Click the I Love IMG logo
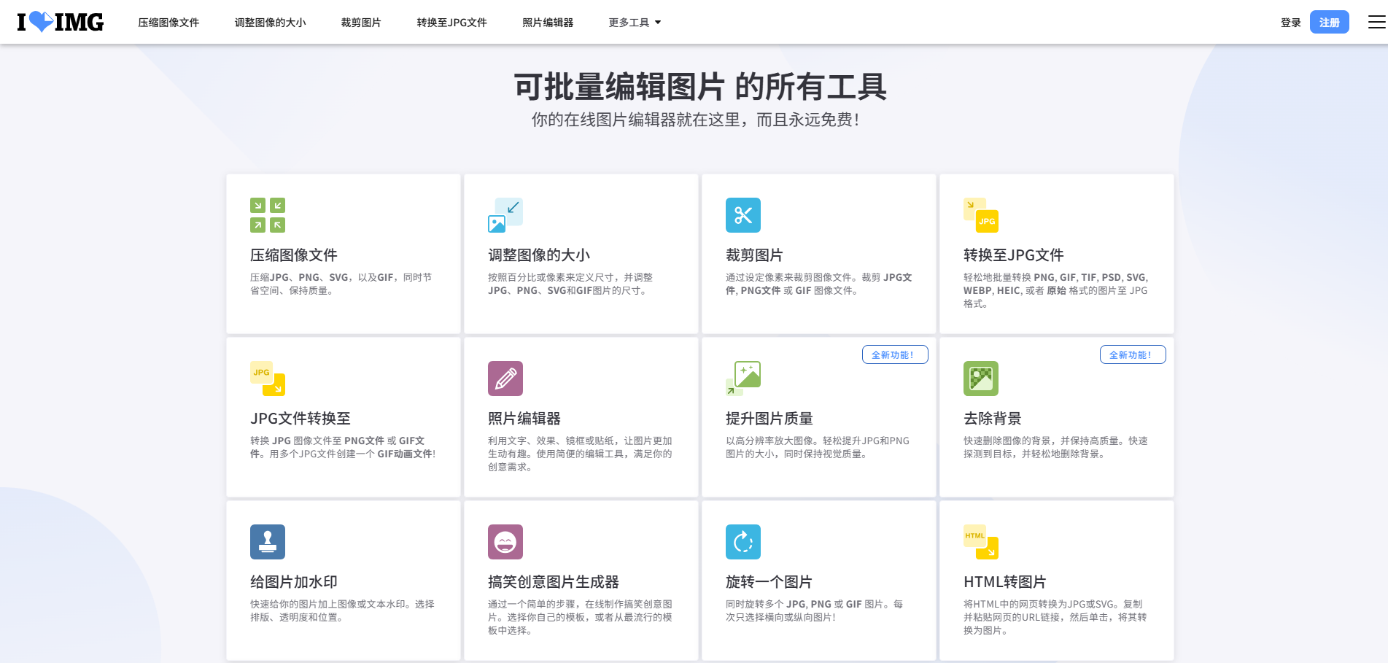The width and height of the screenshot is (1388, 663). pyautogui.click(x=61, y=22)
